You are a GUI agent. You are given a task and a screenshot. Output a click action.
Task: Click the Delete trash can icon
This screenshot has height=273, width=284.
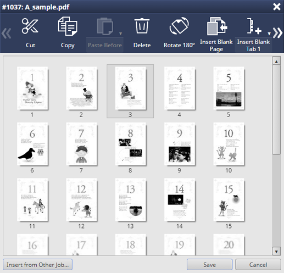[x=142, y=26]
